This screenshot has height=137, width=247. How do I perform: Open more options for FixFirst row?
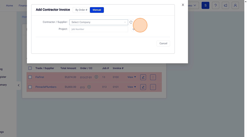click(x=153, y=77)
